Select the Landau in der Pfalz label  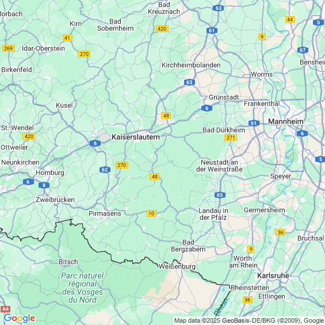click(x=213, y=214)
